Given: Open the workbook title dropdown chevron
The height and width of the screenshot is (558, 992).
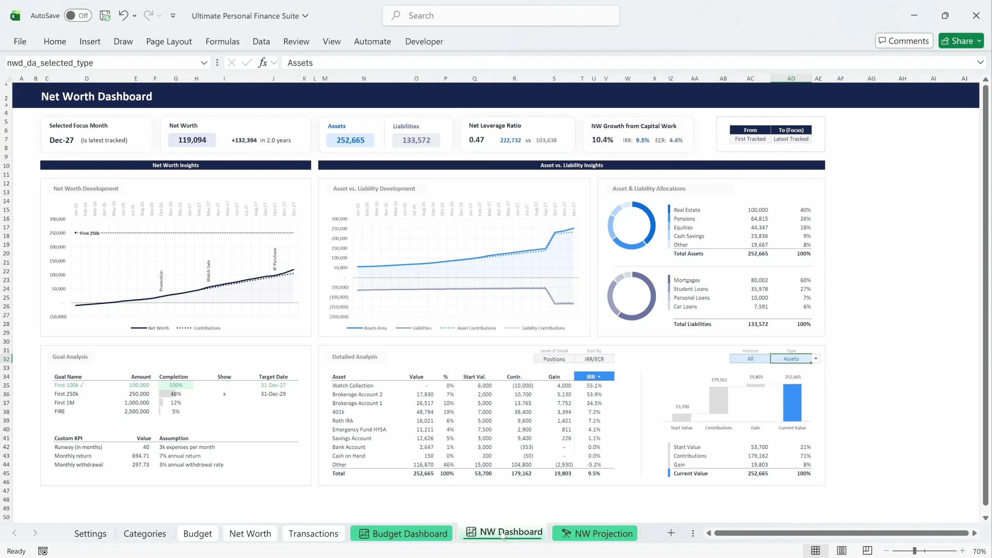Looking at the screenshot, I should tap(305, 16).
